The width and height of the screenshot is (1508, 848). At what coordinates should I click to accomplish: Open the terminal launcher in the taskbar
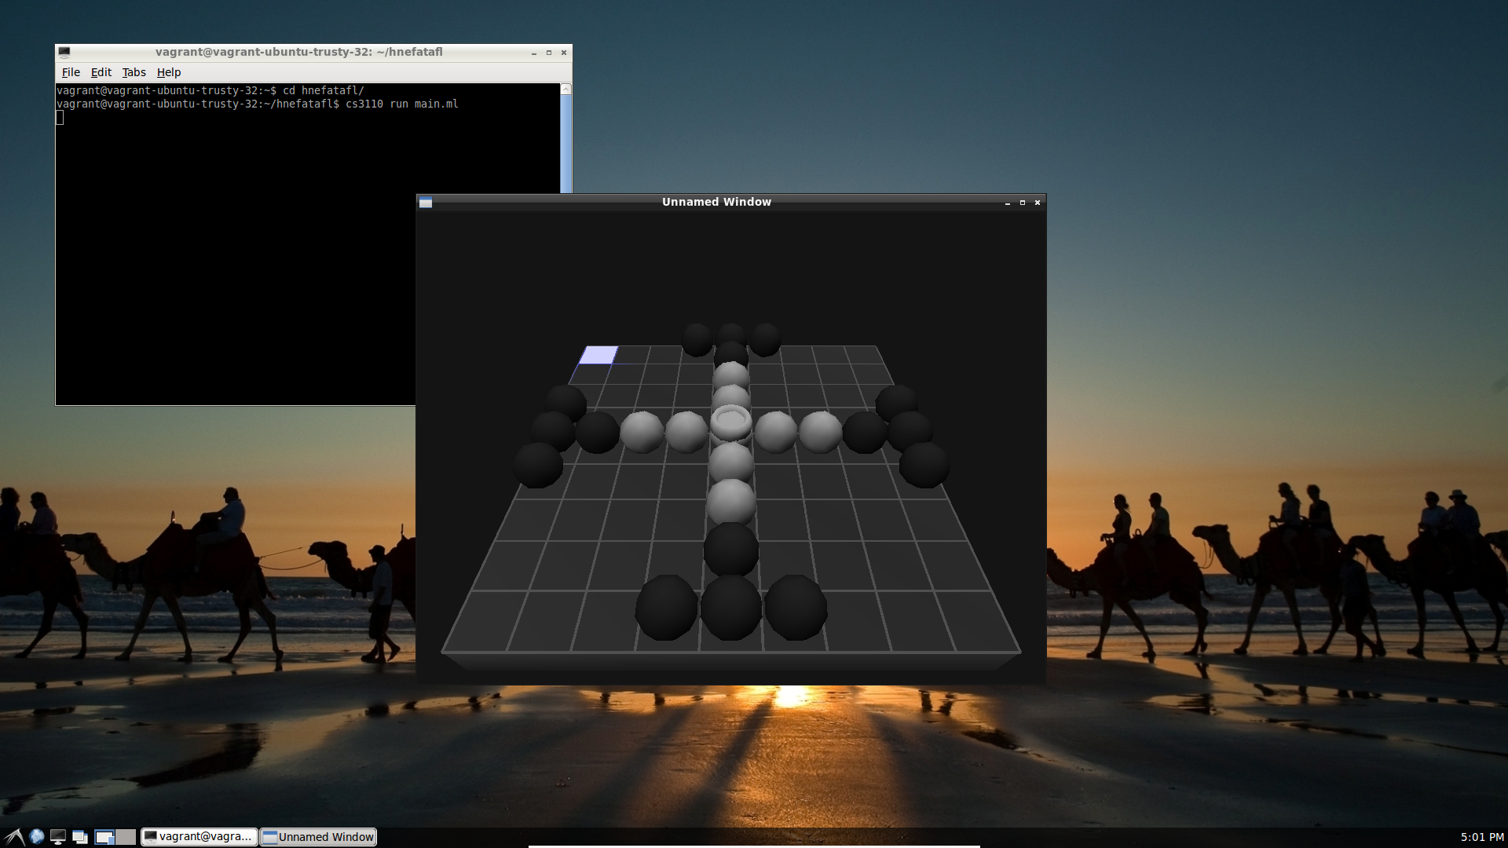coord(58,837)
